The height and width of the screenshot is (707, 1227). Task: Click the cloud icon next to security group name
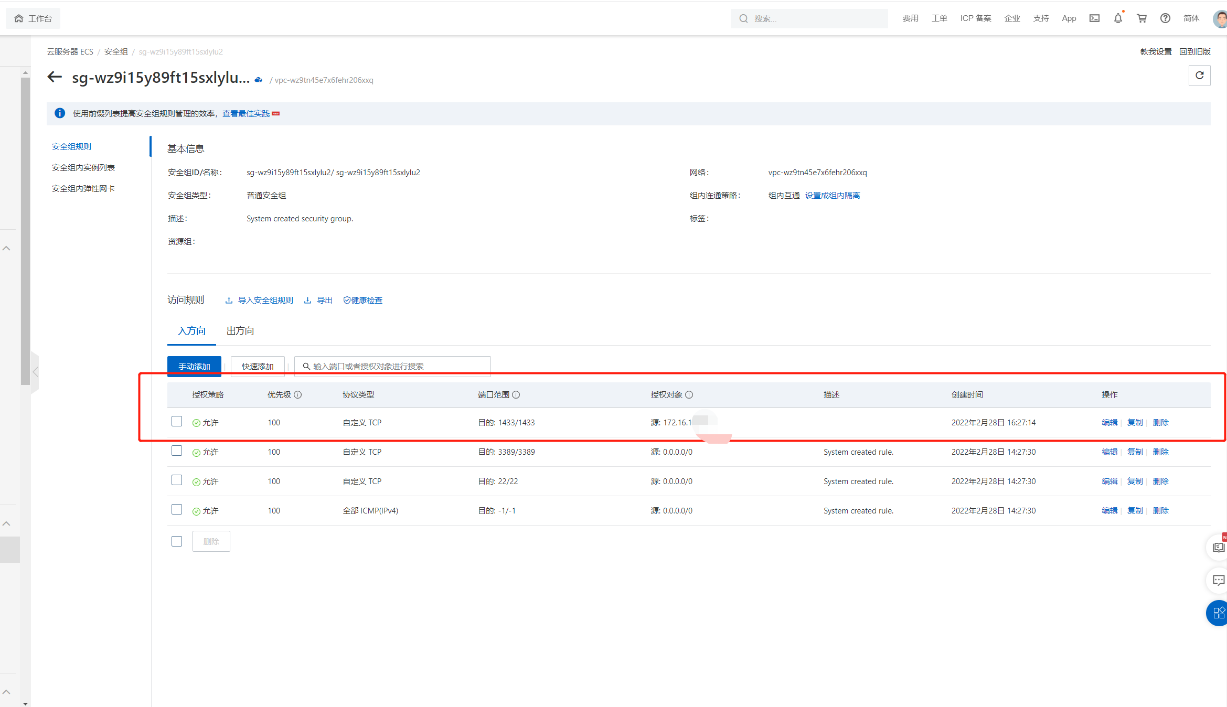pyautogui.click(x=258, y=80)
